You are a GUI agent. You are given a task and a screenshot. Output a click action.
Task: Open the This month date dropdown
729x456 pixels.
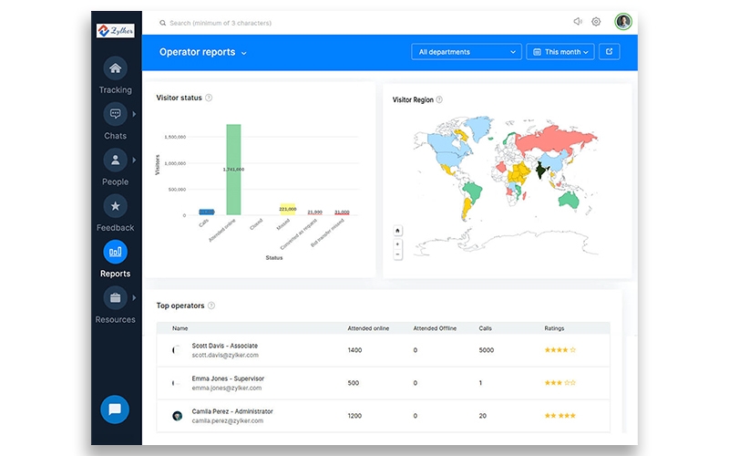coord(560,52)
